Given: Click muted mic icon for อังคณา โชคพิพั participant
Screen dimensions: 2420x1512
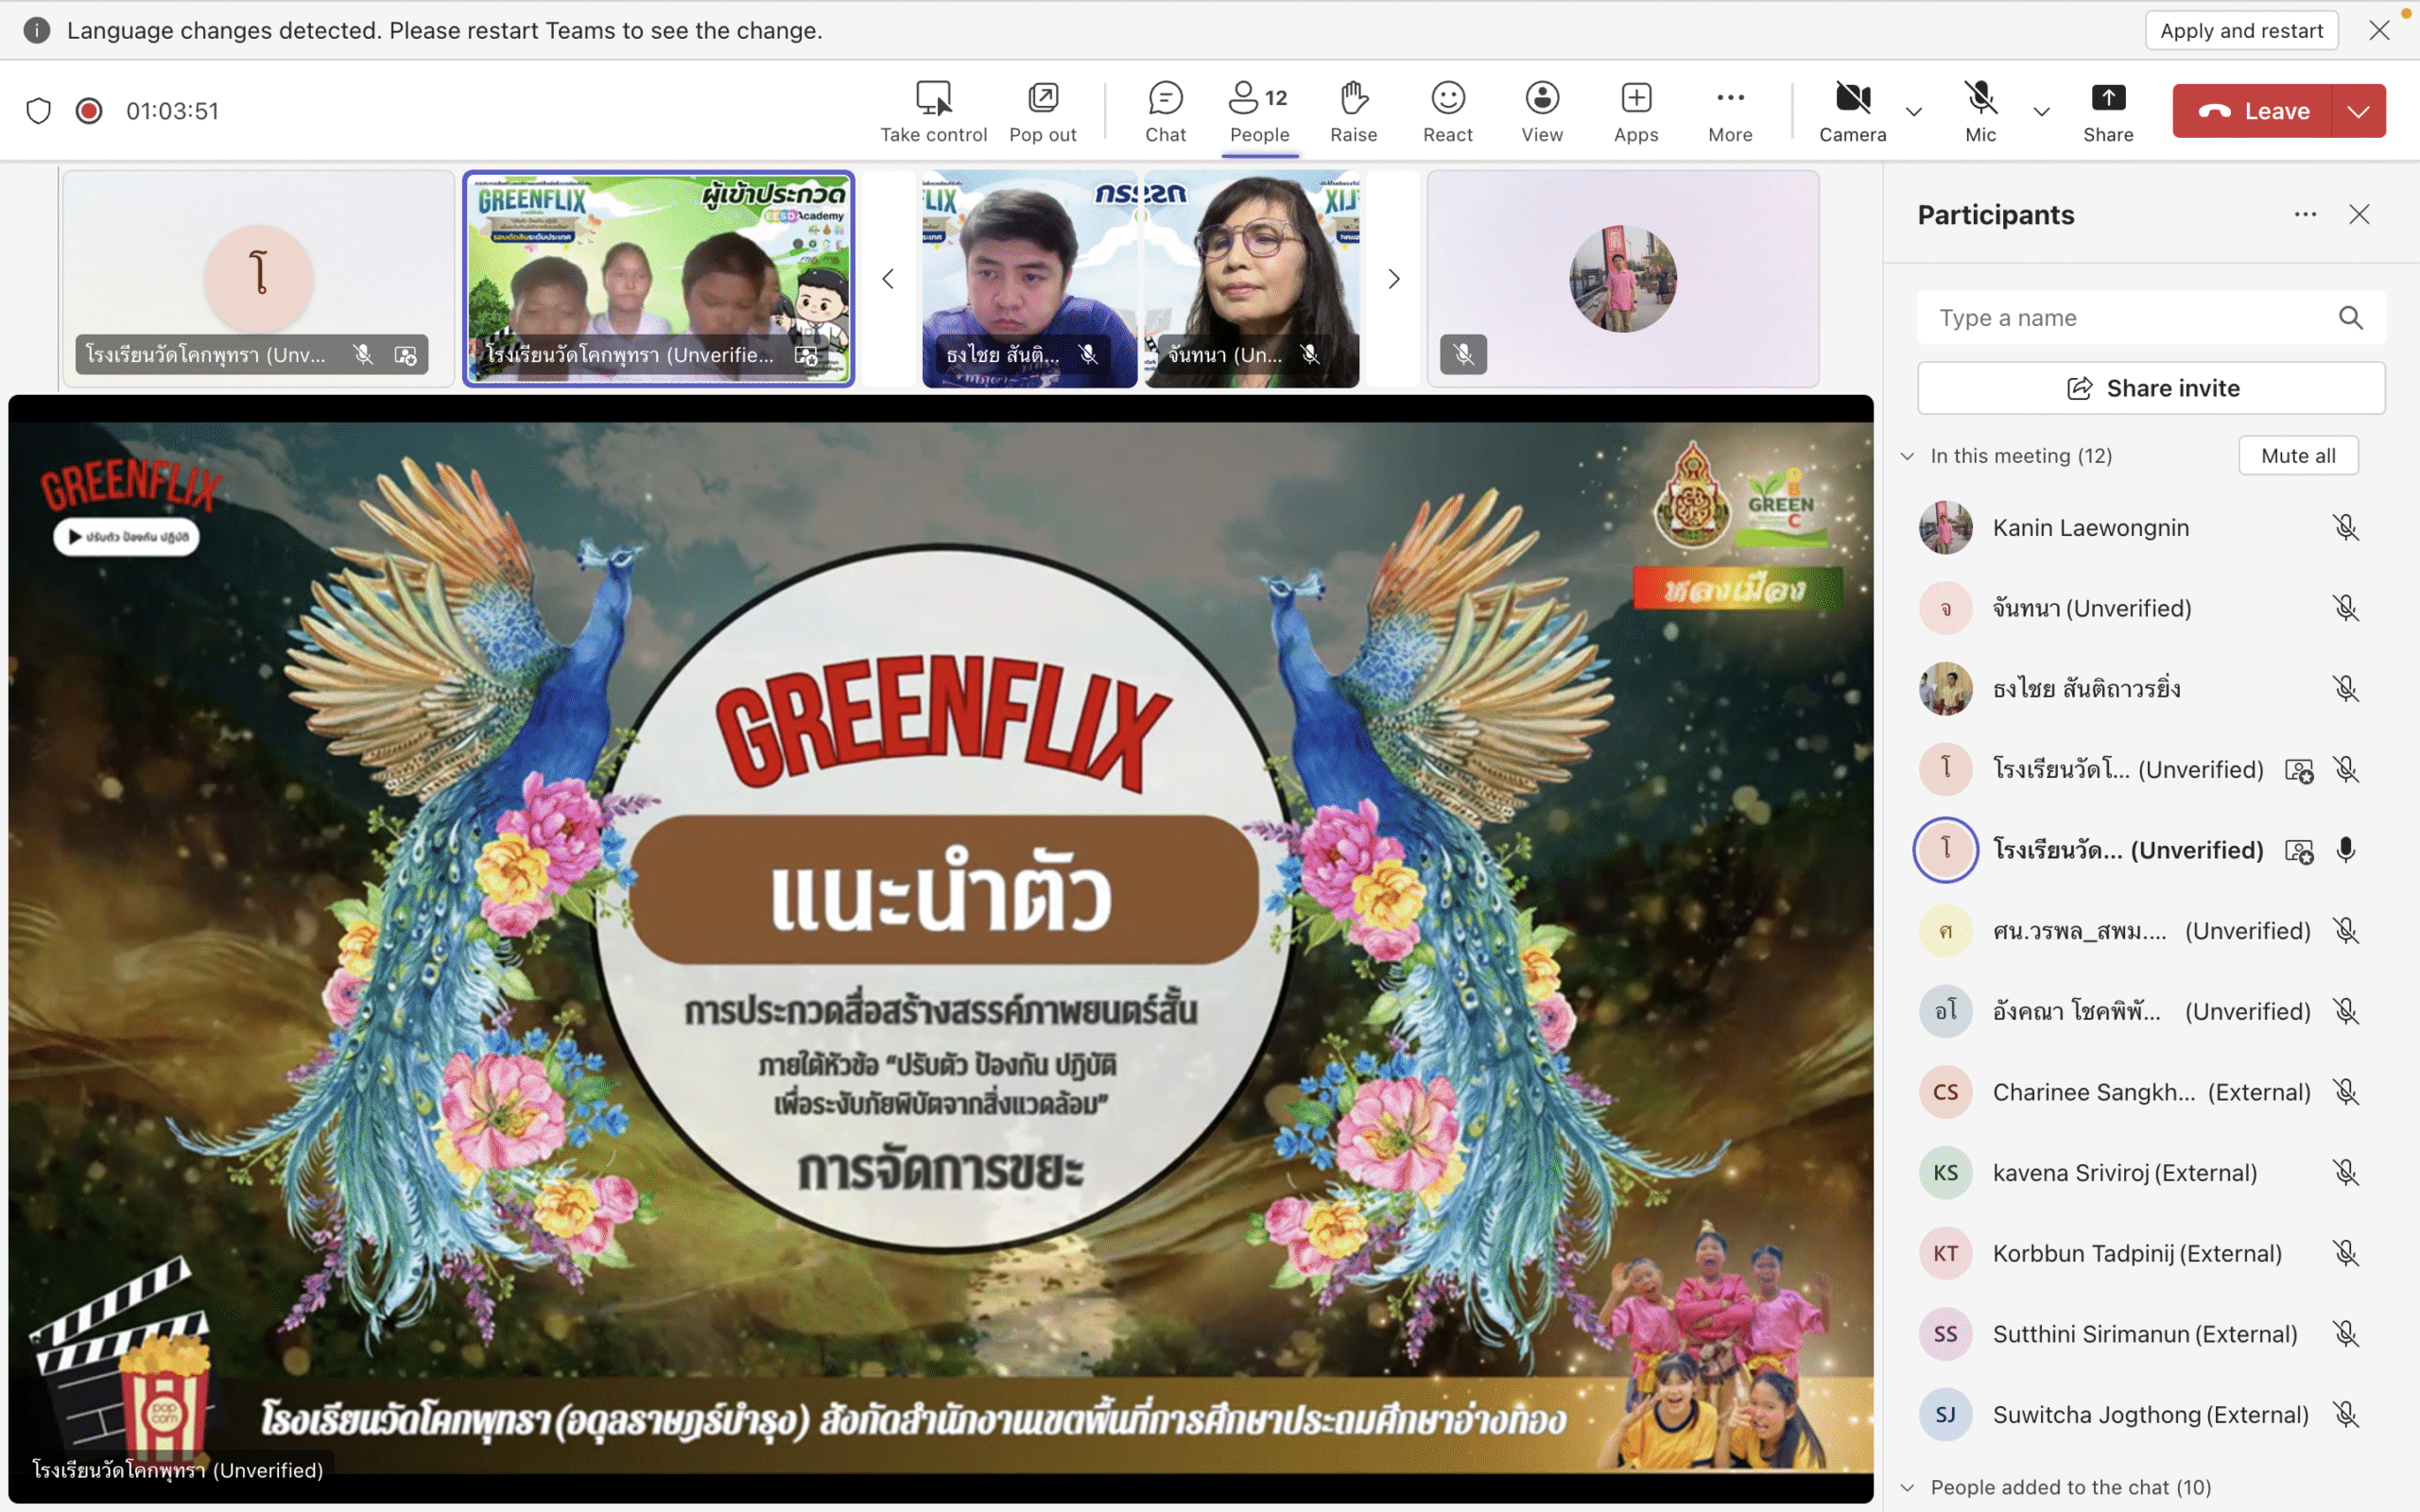Looking at the screenshot, I should [2345, 1011].
